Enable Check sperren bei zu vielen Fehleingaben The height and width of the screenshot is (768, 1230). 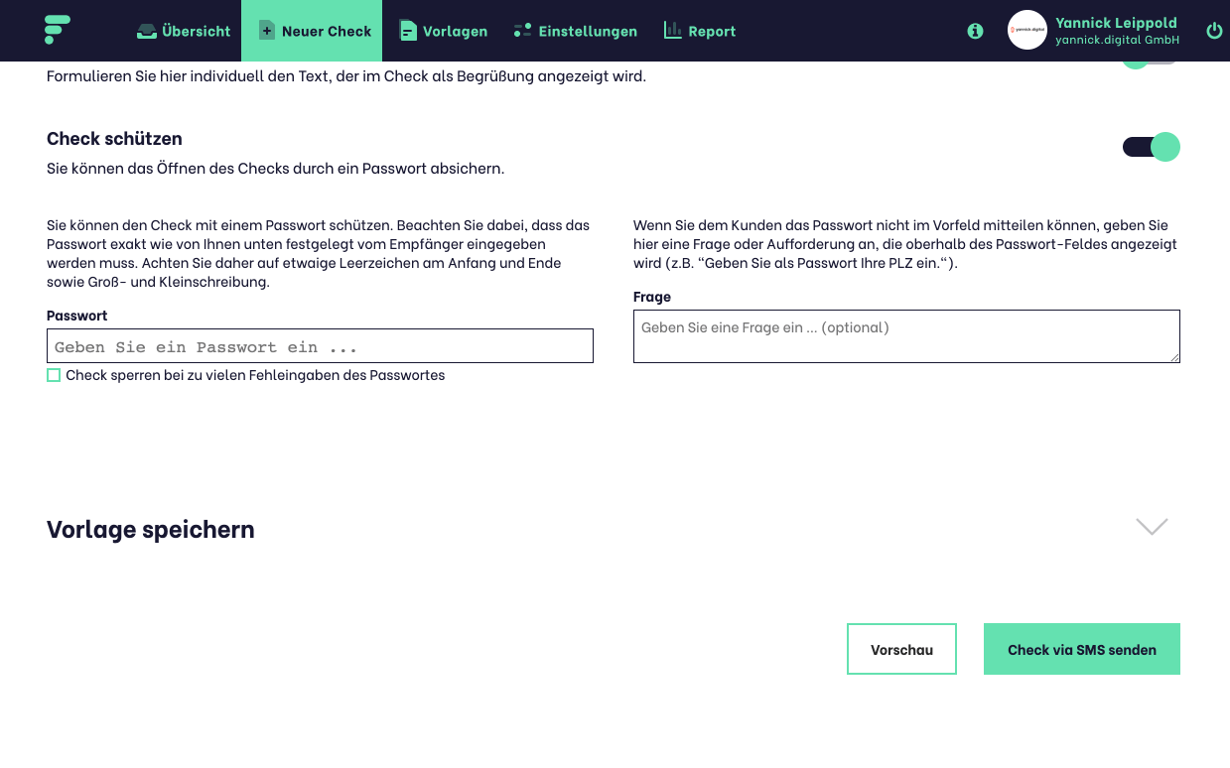pos(54,375)
